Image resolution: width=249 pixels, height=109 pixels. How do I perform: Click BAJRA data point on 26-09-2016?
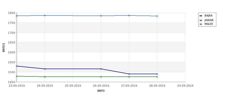(x=101, y=69)
